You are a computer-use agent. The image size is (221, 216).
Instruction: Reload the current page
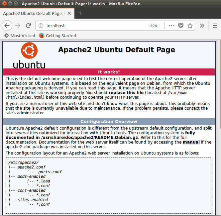pos(29,26)
